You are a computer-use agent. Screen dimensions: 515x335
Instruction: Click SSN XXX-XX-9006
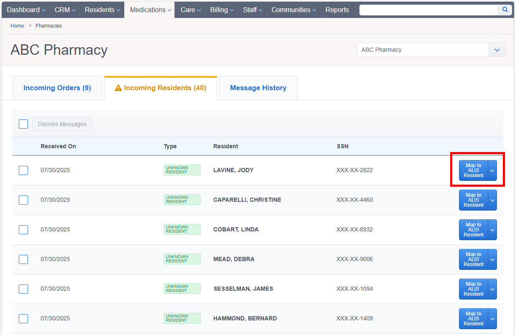[x=354, y=259]
